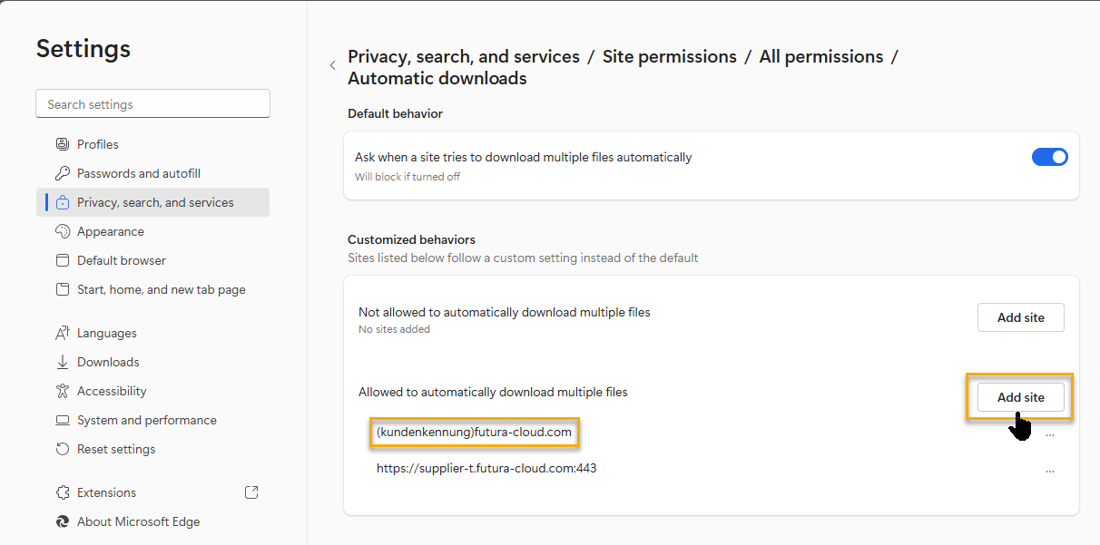Open System and performance settings

[x=146, y=420]
